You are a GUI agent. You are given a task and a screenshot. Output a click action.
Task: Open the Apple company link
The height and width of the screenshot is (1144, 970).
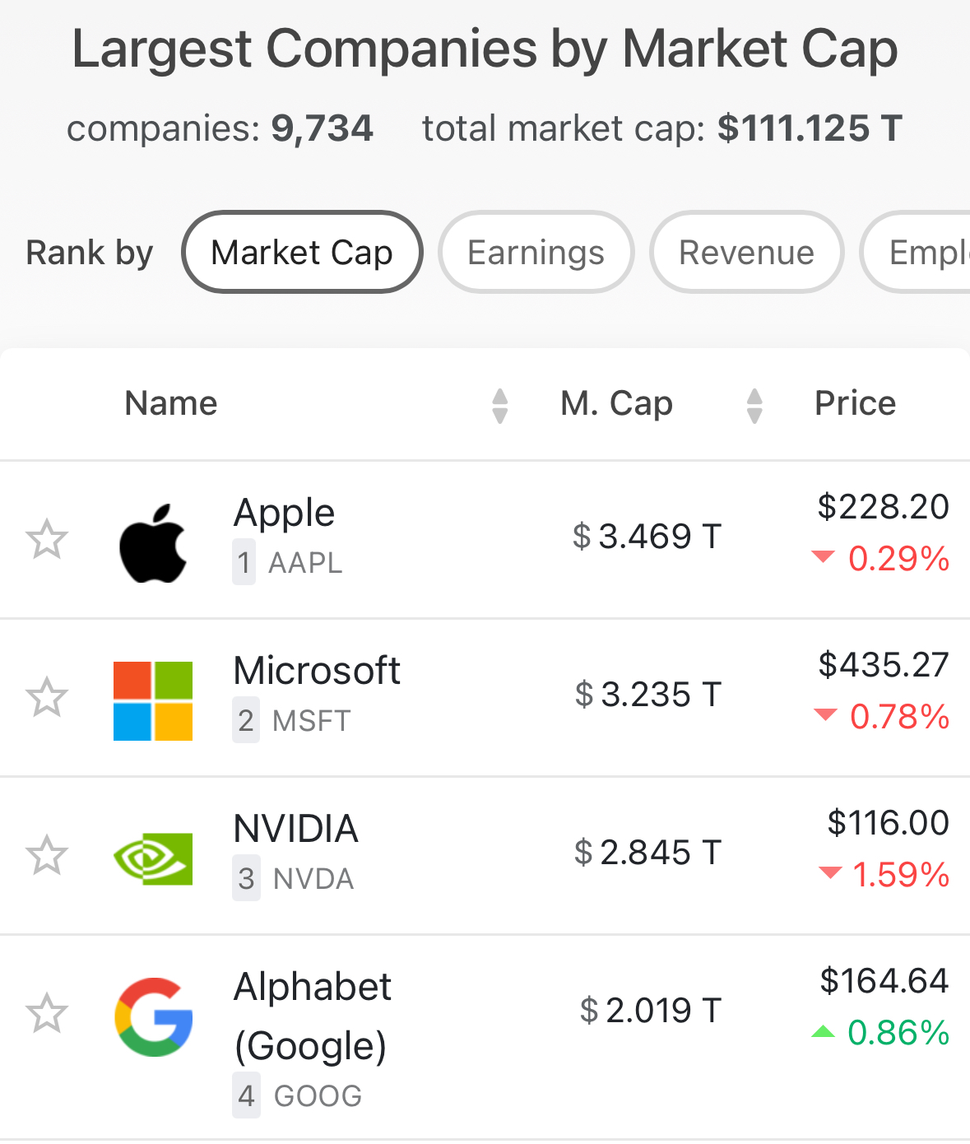[x=284, y=513]
